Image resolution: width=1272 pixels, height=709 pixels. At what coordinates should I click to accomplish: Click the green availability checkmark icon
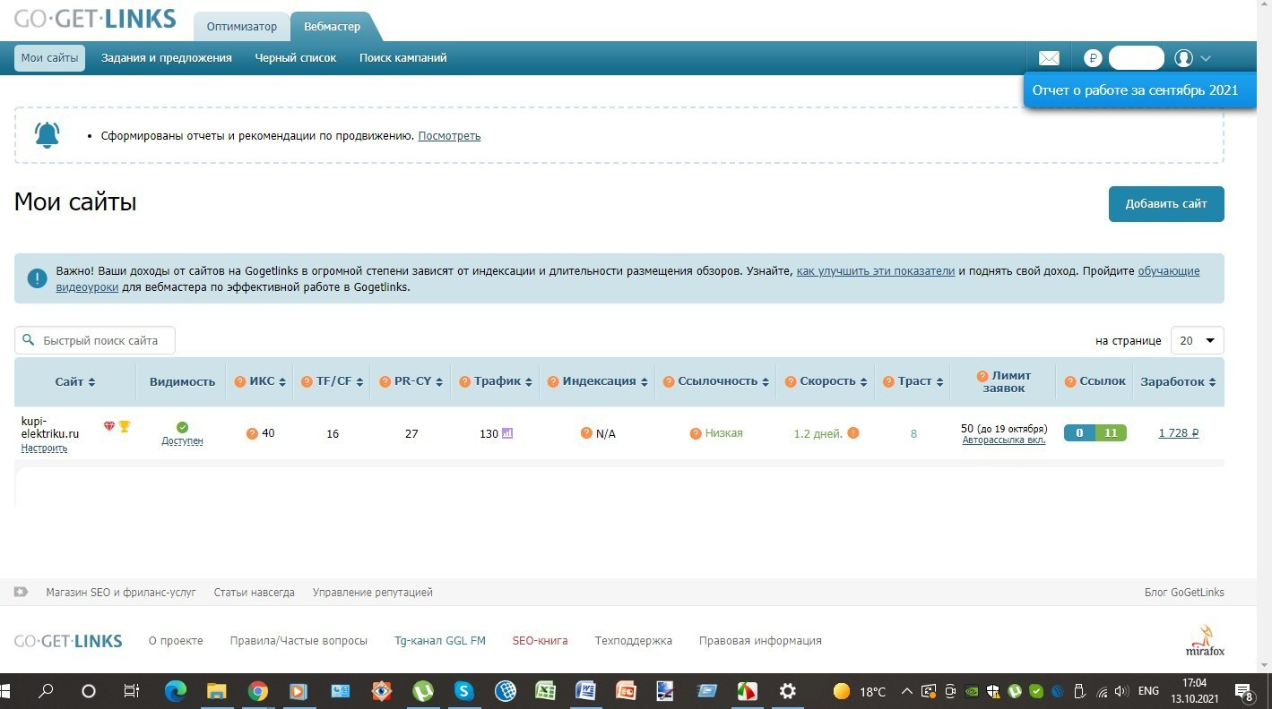point(182,427)
